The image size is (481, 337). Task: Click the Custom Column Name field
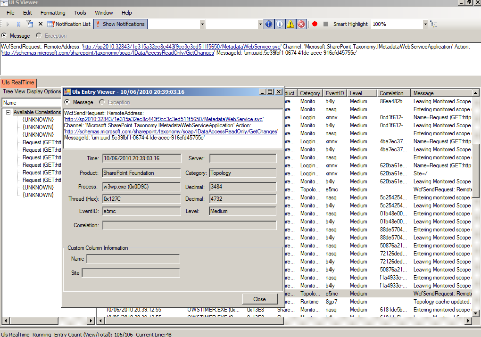[133, 259]
